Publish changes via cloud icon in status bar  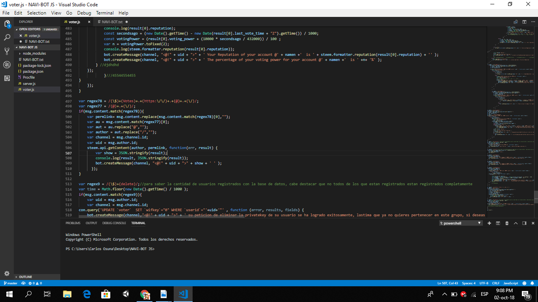pos(24,283)
